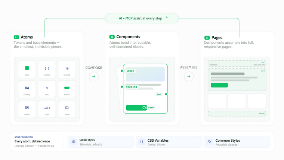The image size is (284, 160).
Task: Click the tag icon for Common Styles
Action: [210, 142]
